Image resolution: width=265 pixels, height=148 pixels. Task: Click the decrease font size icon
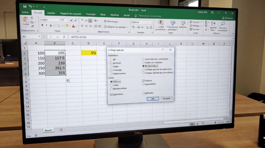76,20
